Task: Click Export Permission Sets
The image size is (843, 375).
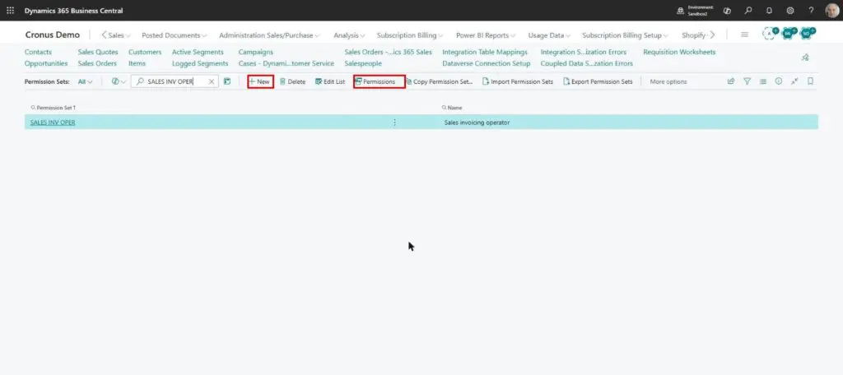Action: [598, 81]
